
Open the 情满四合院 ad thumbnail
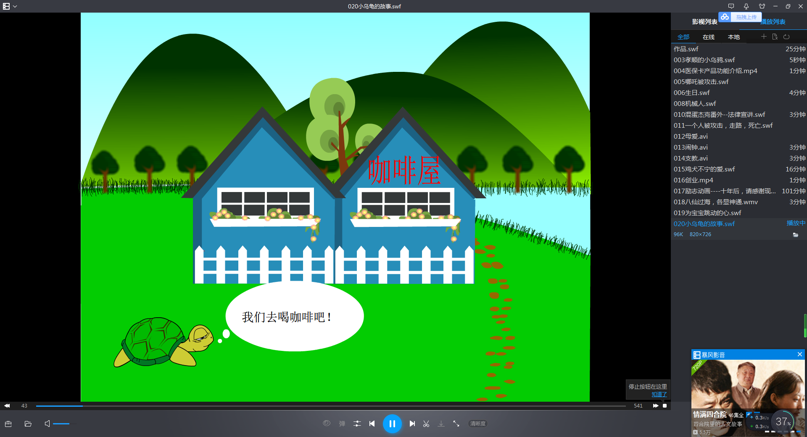point(748,398)
